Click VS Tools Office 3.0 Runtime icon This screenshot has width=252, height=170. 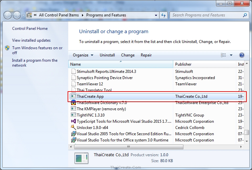click(x=73, y=140)
